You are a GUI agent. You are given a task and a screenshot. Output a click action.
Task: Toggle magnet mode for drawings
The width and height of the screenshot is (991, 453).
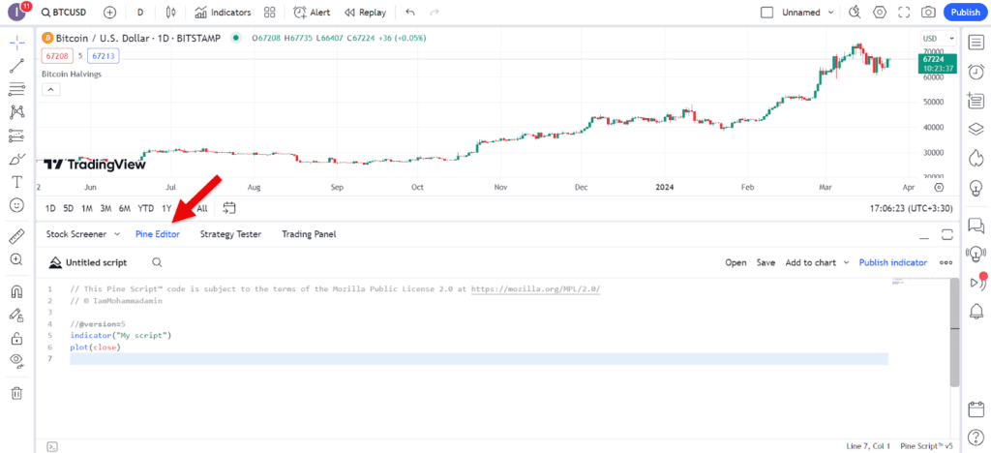click(x=16, y=290)
